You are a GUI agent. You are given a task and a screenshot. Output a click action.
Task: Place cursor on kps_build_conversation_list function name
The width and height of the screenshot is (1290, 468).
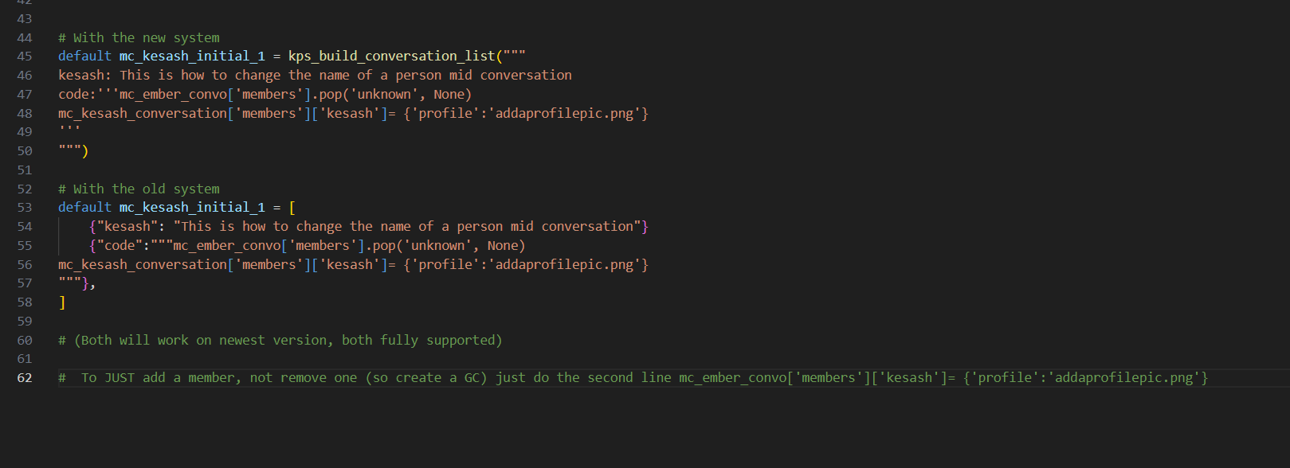(x=391, y=57)
